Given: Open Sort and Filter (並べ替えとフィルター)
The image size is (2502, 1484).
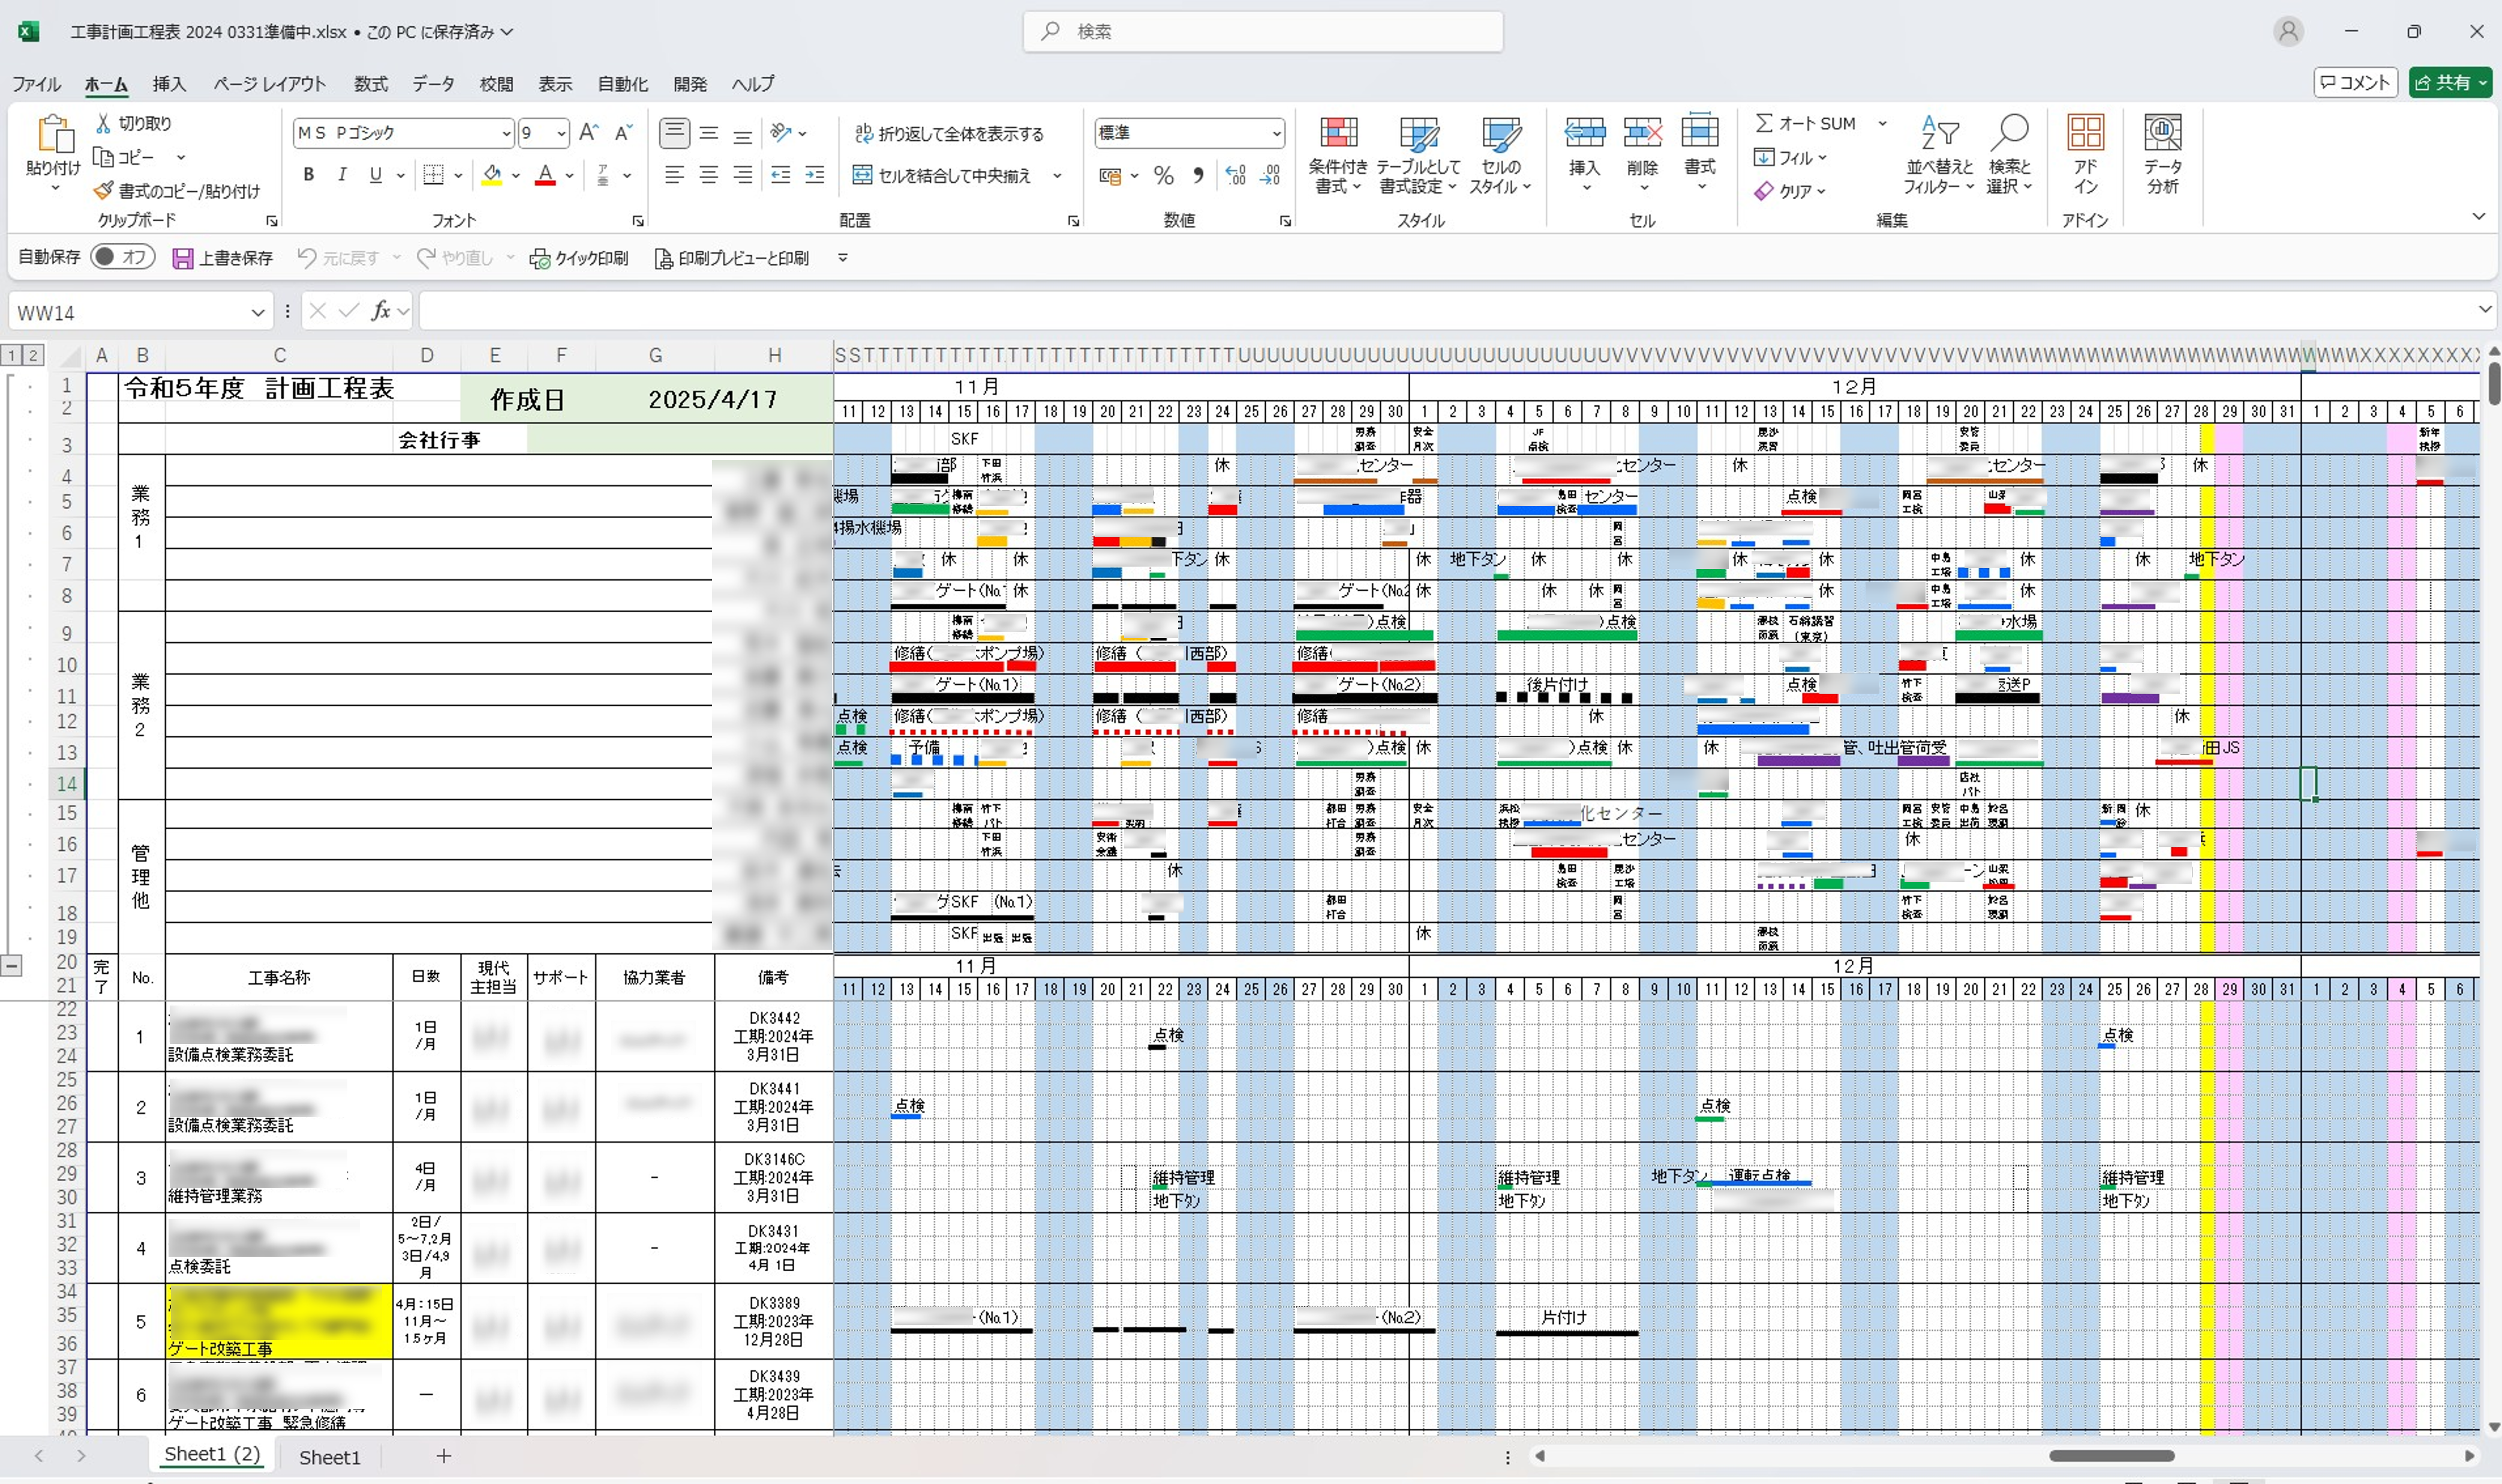Looking at the screenshot, I should tap(1939, 155).
